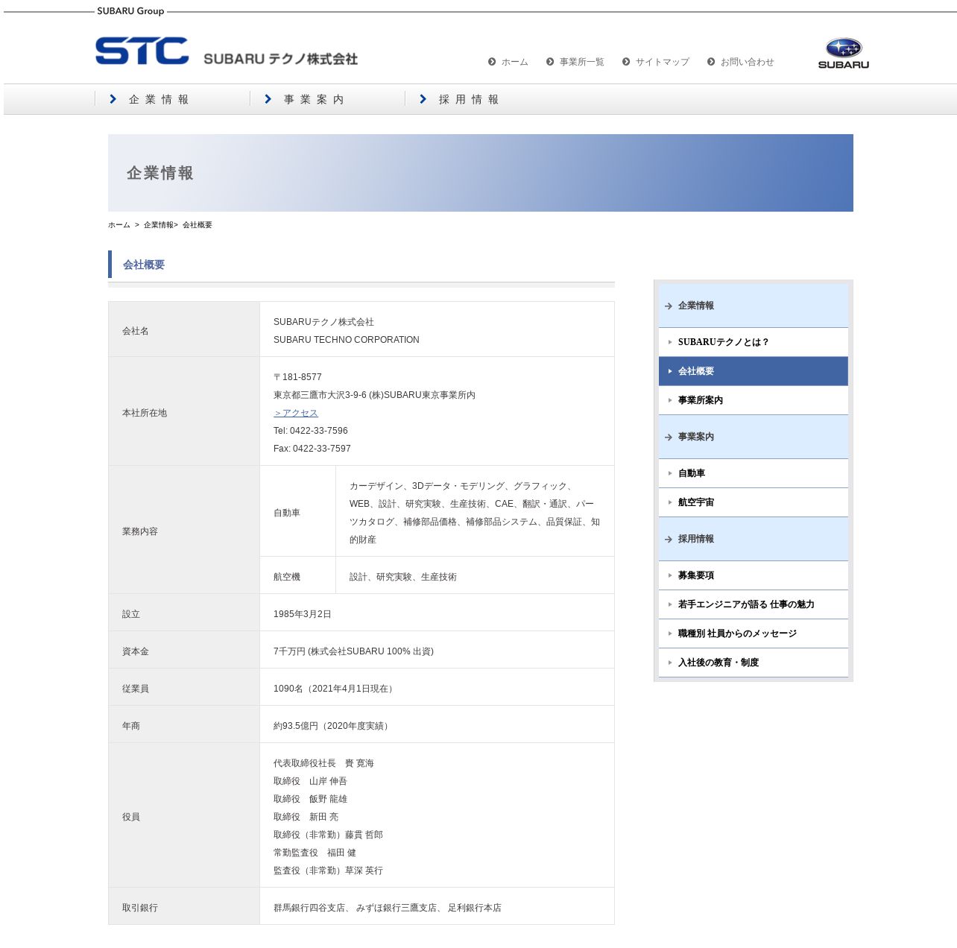The height and width of the screenshot is (948, 957).
Task: Click the STC SUBARU Techno logo
Action: point(227,51)
